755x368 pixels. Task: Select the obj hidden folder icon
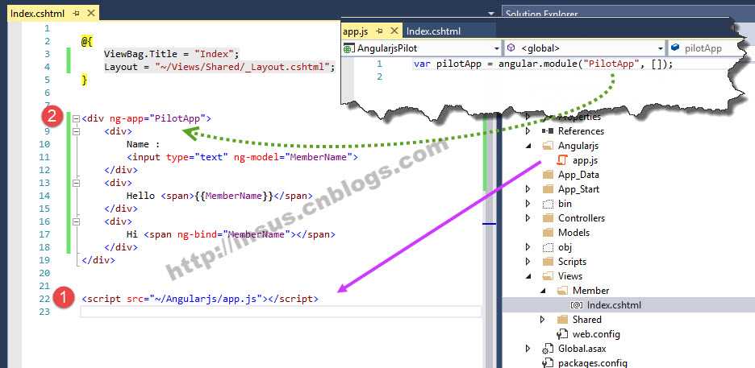click(548, 247)
